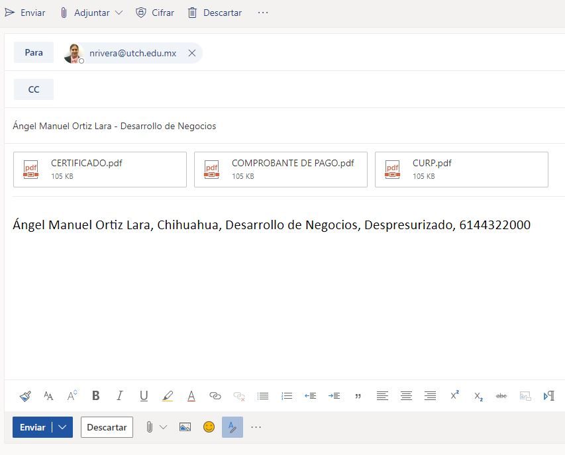Click the subject line field
Image resolution: width=565 pixels, height=455 pixels.
[285, 126]
